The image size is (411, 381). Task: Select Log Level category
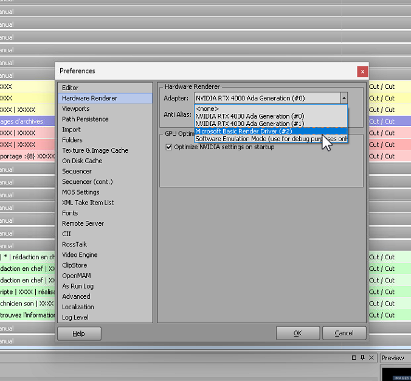pyautogui.click(x=105, y=318)
